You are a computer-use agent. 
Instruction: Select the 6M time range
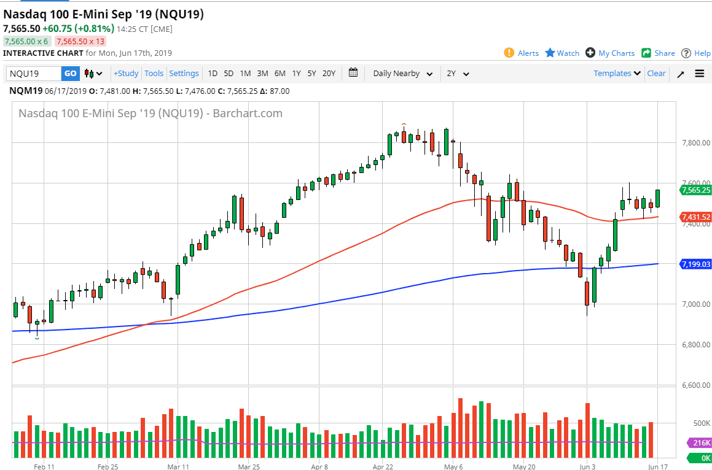(280, 74)
